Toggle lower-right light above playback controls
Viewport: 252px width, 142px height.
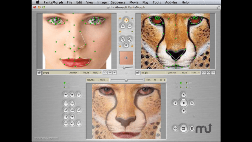click(187, 87)
